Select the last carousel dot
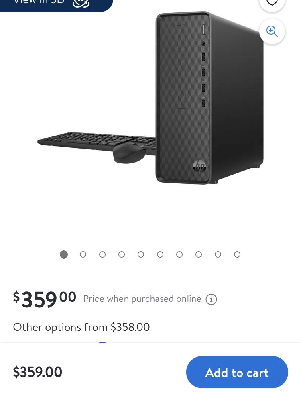Viewport: 301px width, 401px height. point(237,254)
